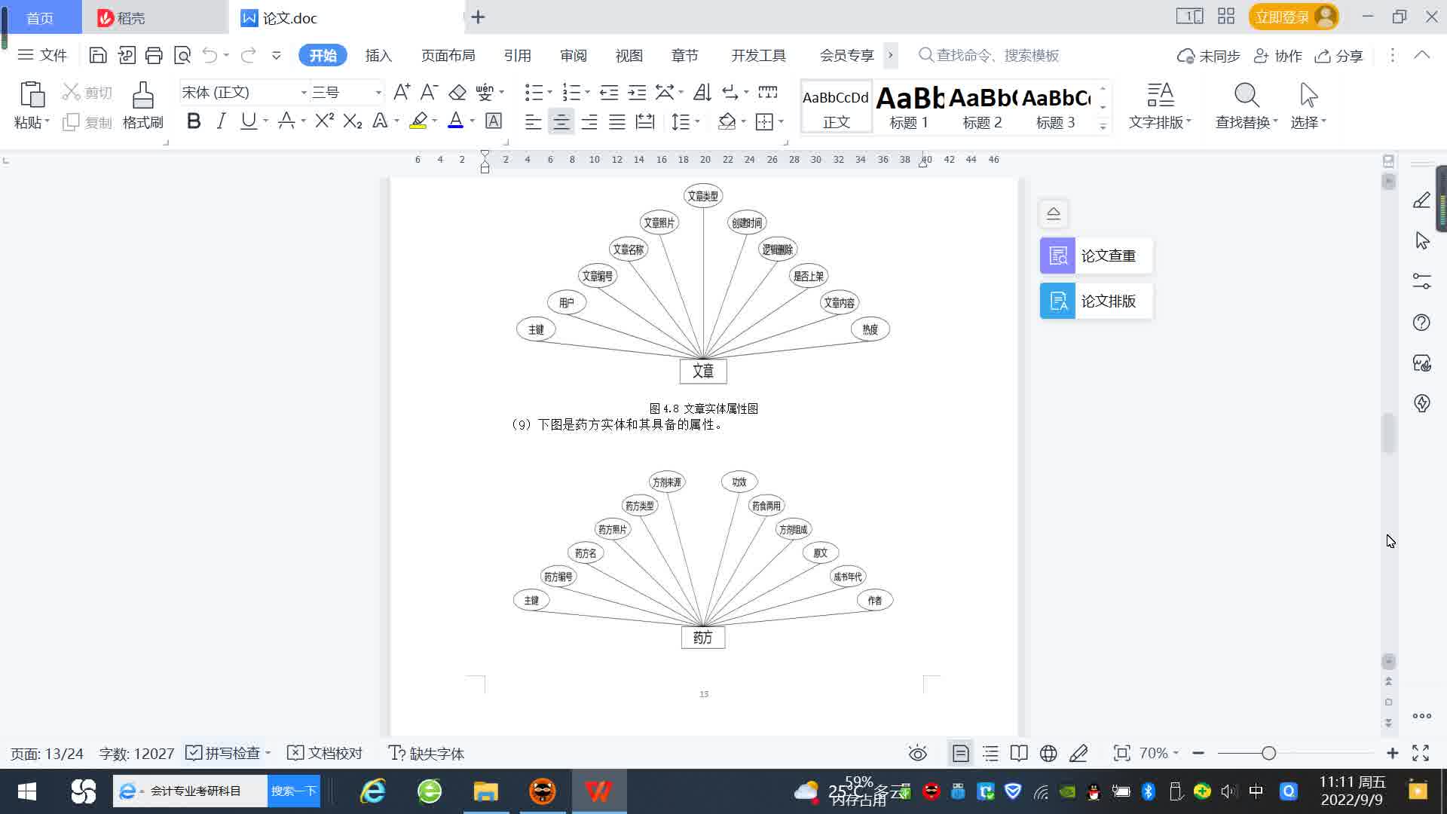
Task: Click the font color A swatch
Action: tap(455, 121)
